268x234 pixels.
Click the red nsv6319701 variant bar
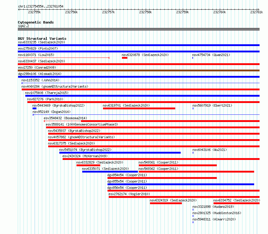(139, 108)
